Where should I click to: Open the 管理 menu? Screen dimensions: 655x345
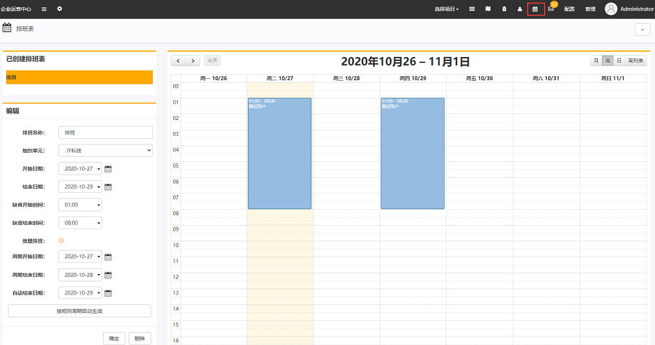click(x=590, y=9)
